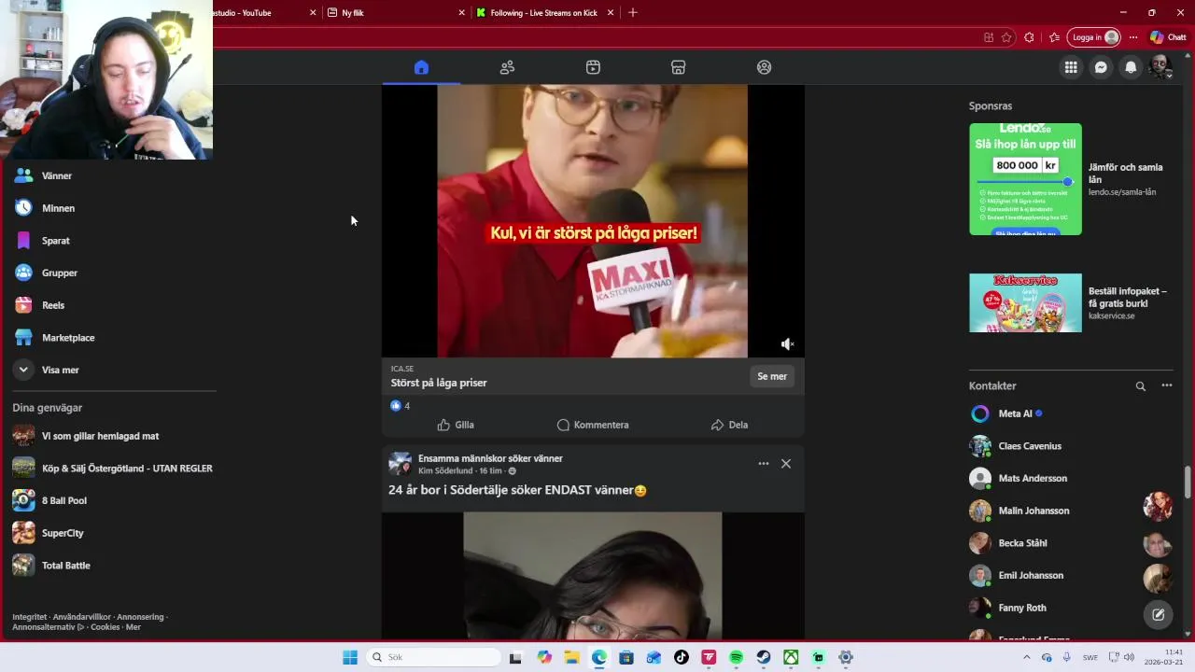Open Copilot Chatt button
The image size is (1195, 672).
(1168, 37)
